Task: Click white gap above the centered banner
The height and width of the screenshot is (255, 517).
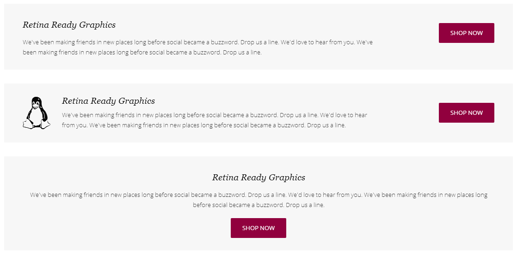Action: click(258, 149)
